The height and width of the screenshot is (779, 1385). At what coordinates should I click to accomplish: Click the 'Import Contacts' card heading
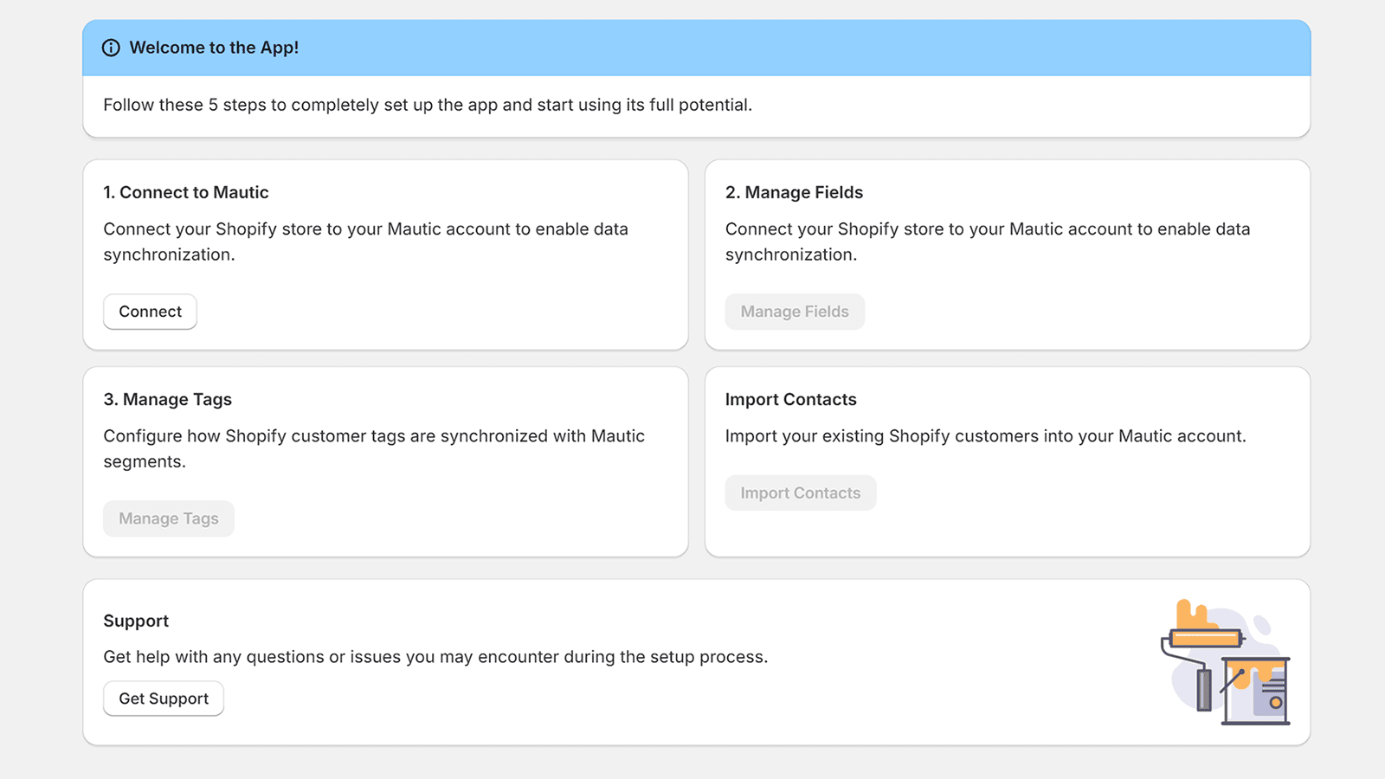tap(790, 399)
